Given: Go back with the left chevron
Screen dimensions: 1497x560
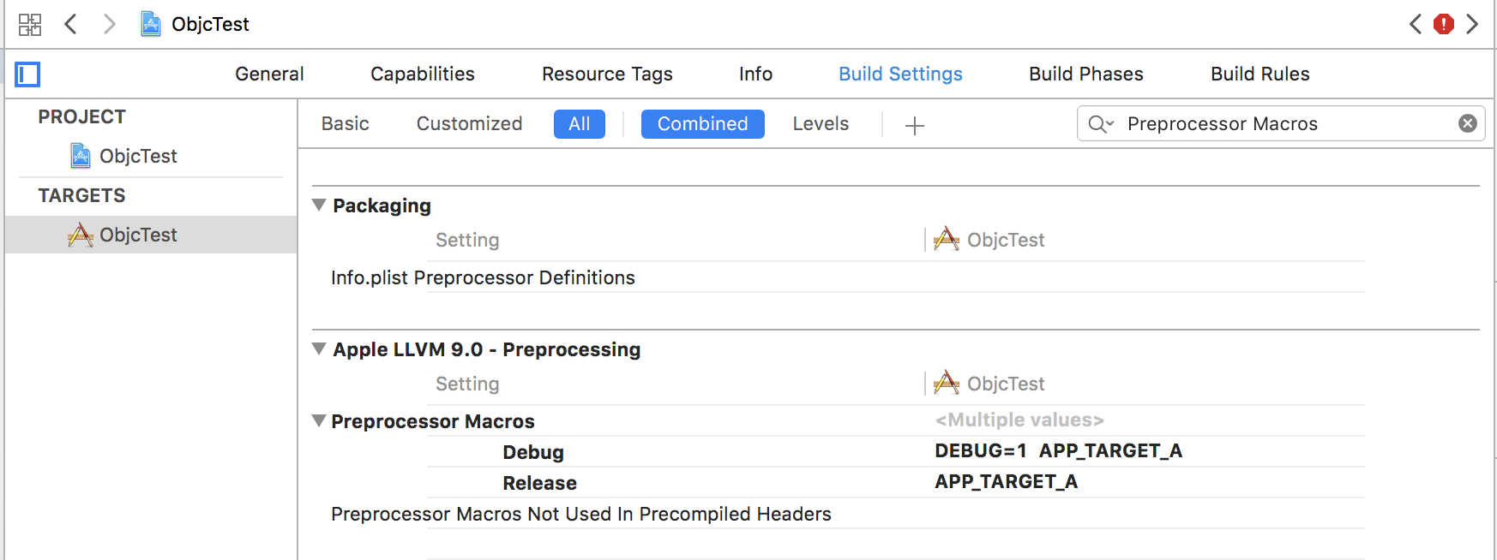Looking at the screenshot, I should pyautogui.click(x=71, y=24).
